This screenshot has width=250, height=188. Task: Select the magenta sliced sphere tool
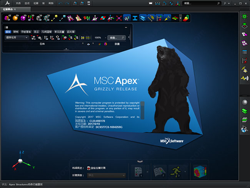pyautogui.click(x=23, y=18)
